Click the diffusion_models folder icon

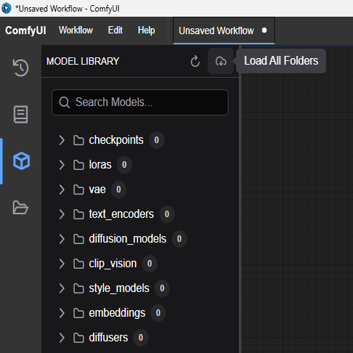(x=78, y=239)
